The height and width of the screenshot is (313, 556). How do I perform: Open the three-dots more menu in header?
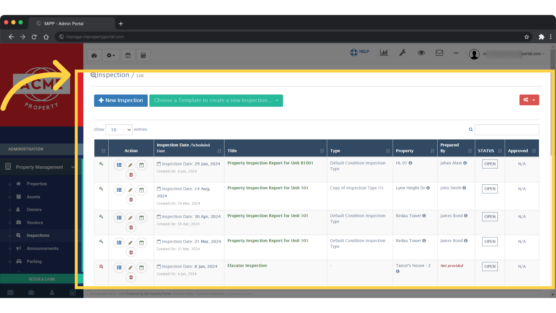click(456, 53)
